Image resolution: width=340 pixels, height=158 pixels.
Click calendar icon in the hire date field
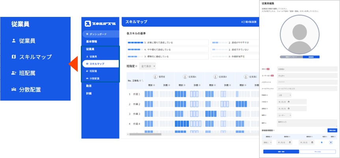click(x=289, y=102)
